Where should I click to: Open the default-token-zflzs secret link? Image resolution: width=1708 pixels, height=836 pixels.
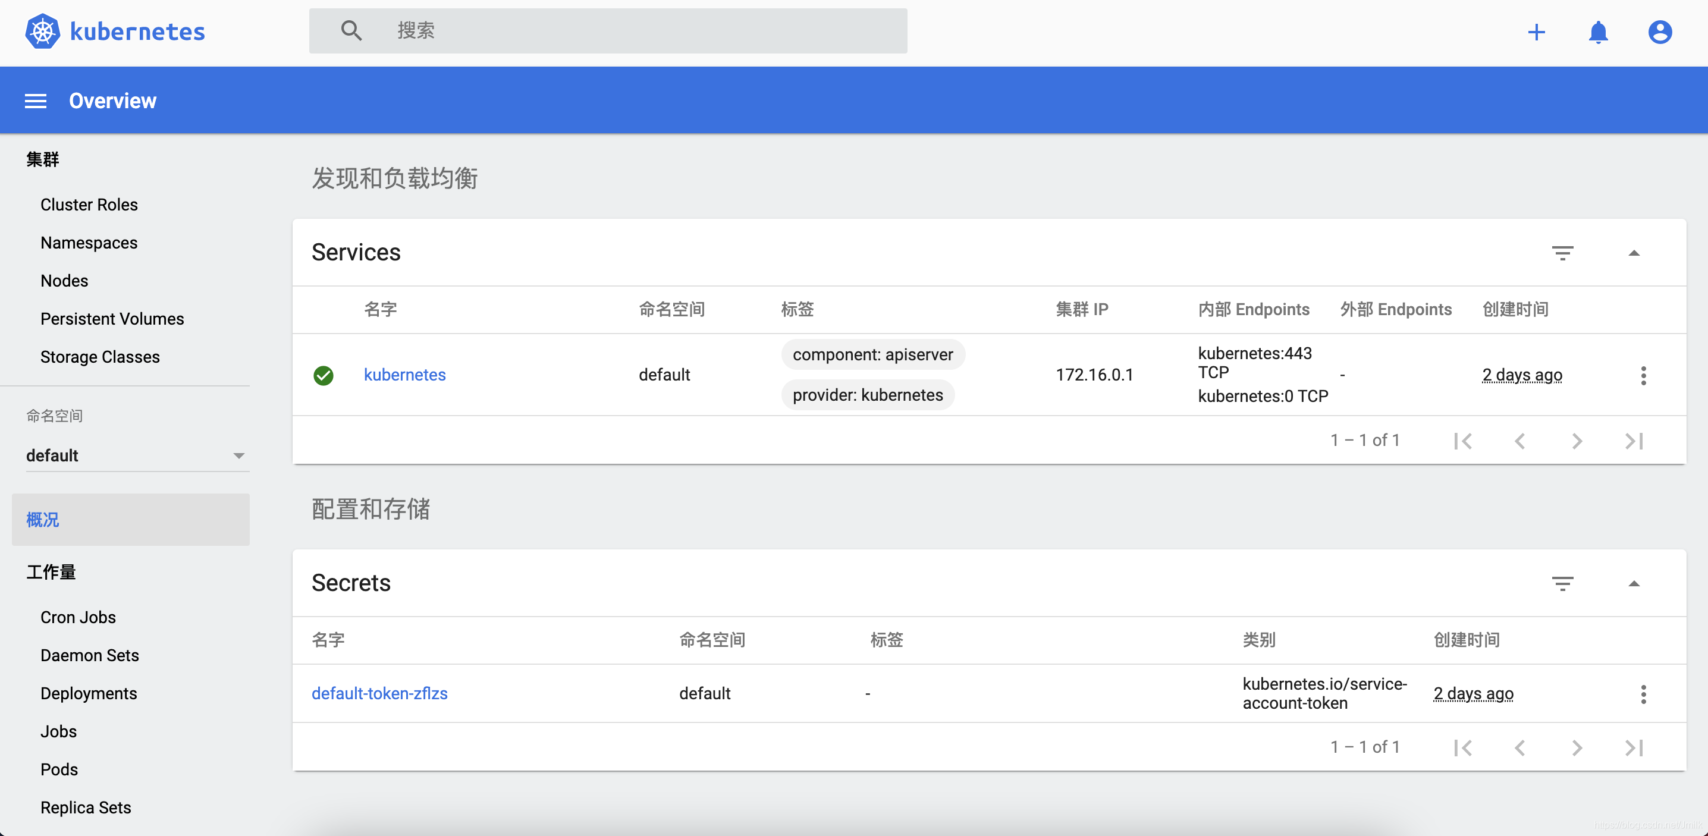pos(379,693)
